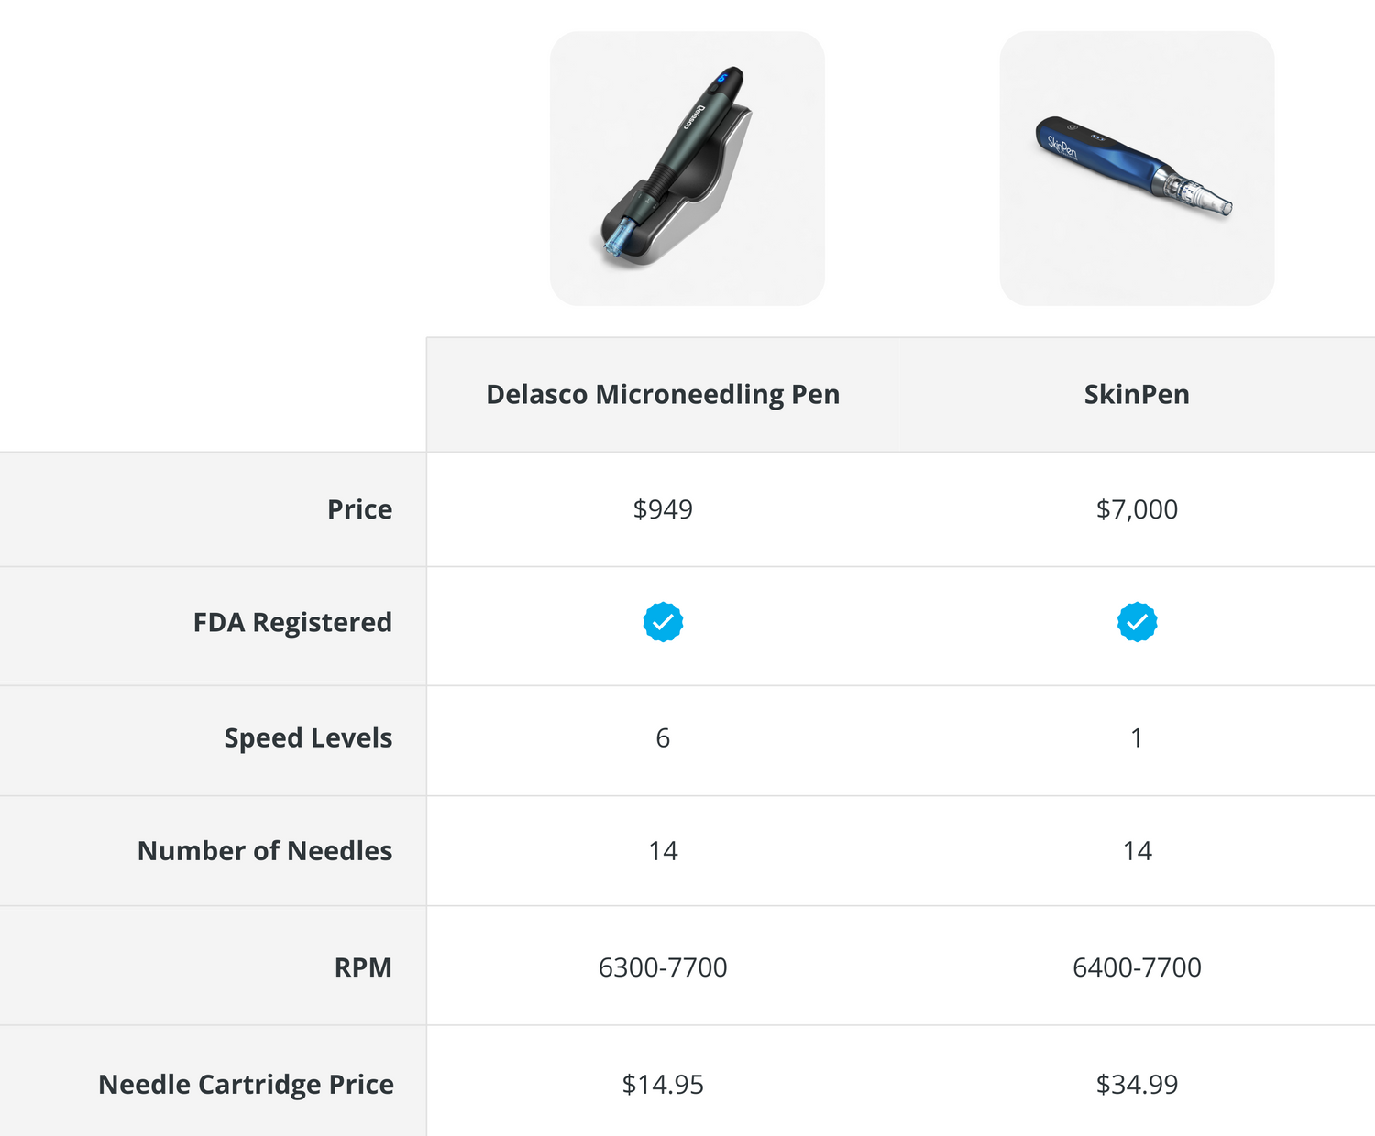Click the $34.99 needle cartridge price
This screenshot has height=1136, width=1375.
[x=1137, y=1085]
